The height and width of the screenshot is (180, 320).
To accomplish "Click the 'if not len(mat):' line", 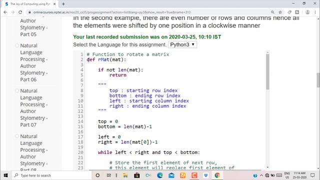I will (x=120, y=70).
